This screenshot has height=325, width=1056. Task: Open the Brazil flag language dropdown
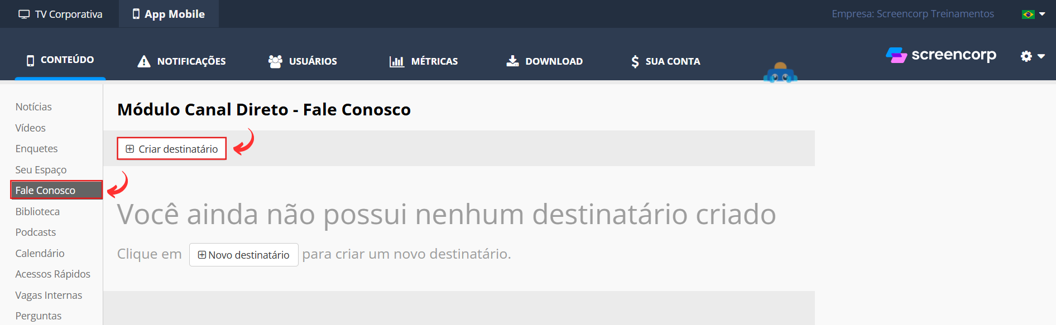[x=1033, y=14]
